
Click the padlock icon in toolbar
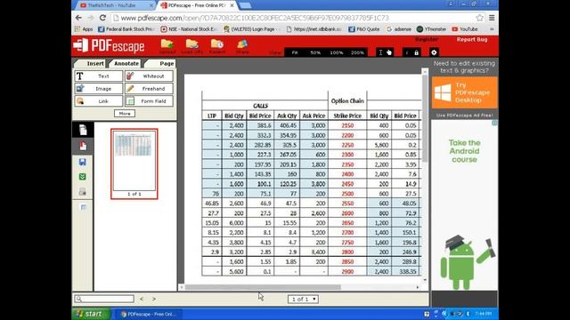pos(416,52)
